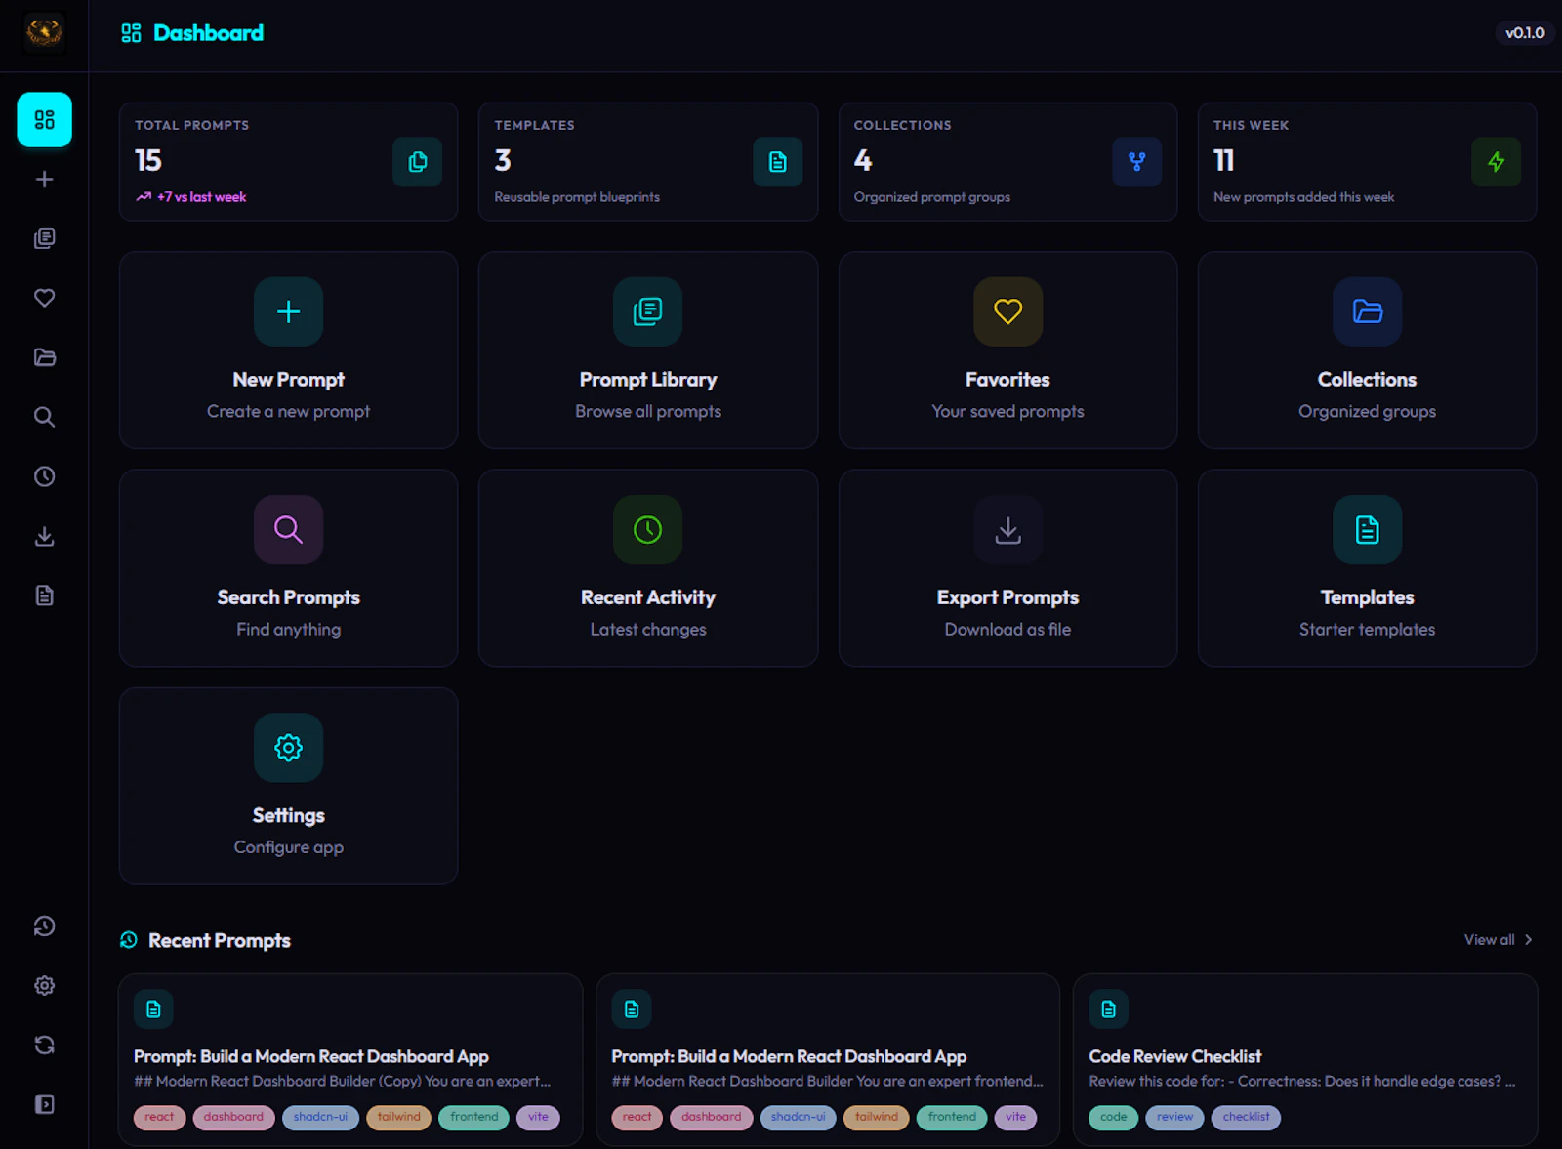
Task: Open the Templates starter templates tile
Action: tap(1368, 568)
